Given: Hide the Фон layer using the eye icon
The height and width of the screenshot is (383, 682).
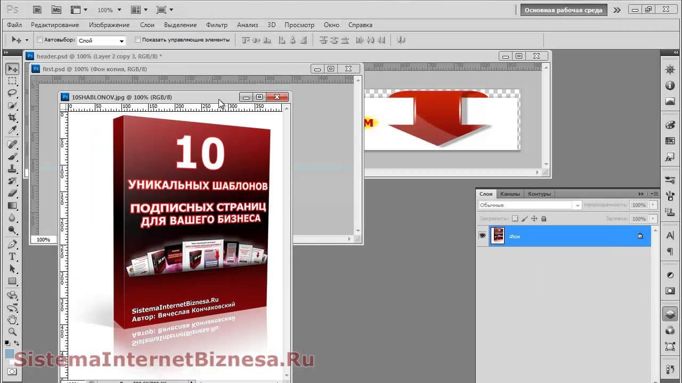Looking at the screenshot, I should tap(482, 236).
